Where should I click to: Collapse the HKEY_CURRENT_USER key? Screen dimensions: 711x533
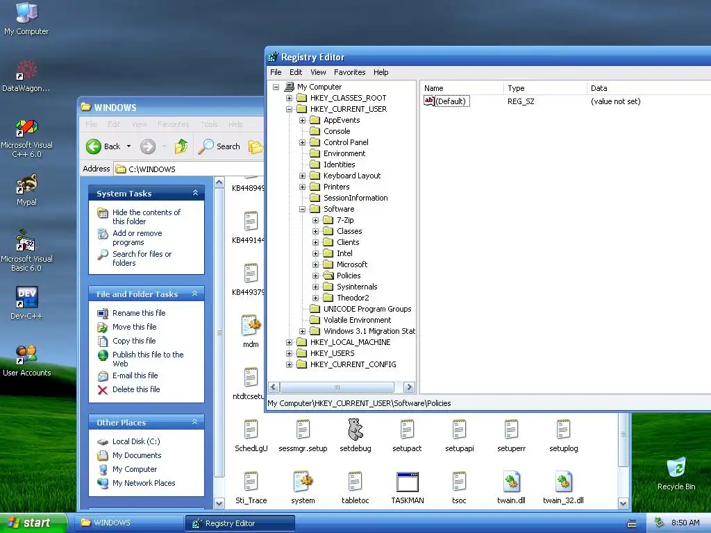coord(290,109)
